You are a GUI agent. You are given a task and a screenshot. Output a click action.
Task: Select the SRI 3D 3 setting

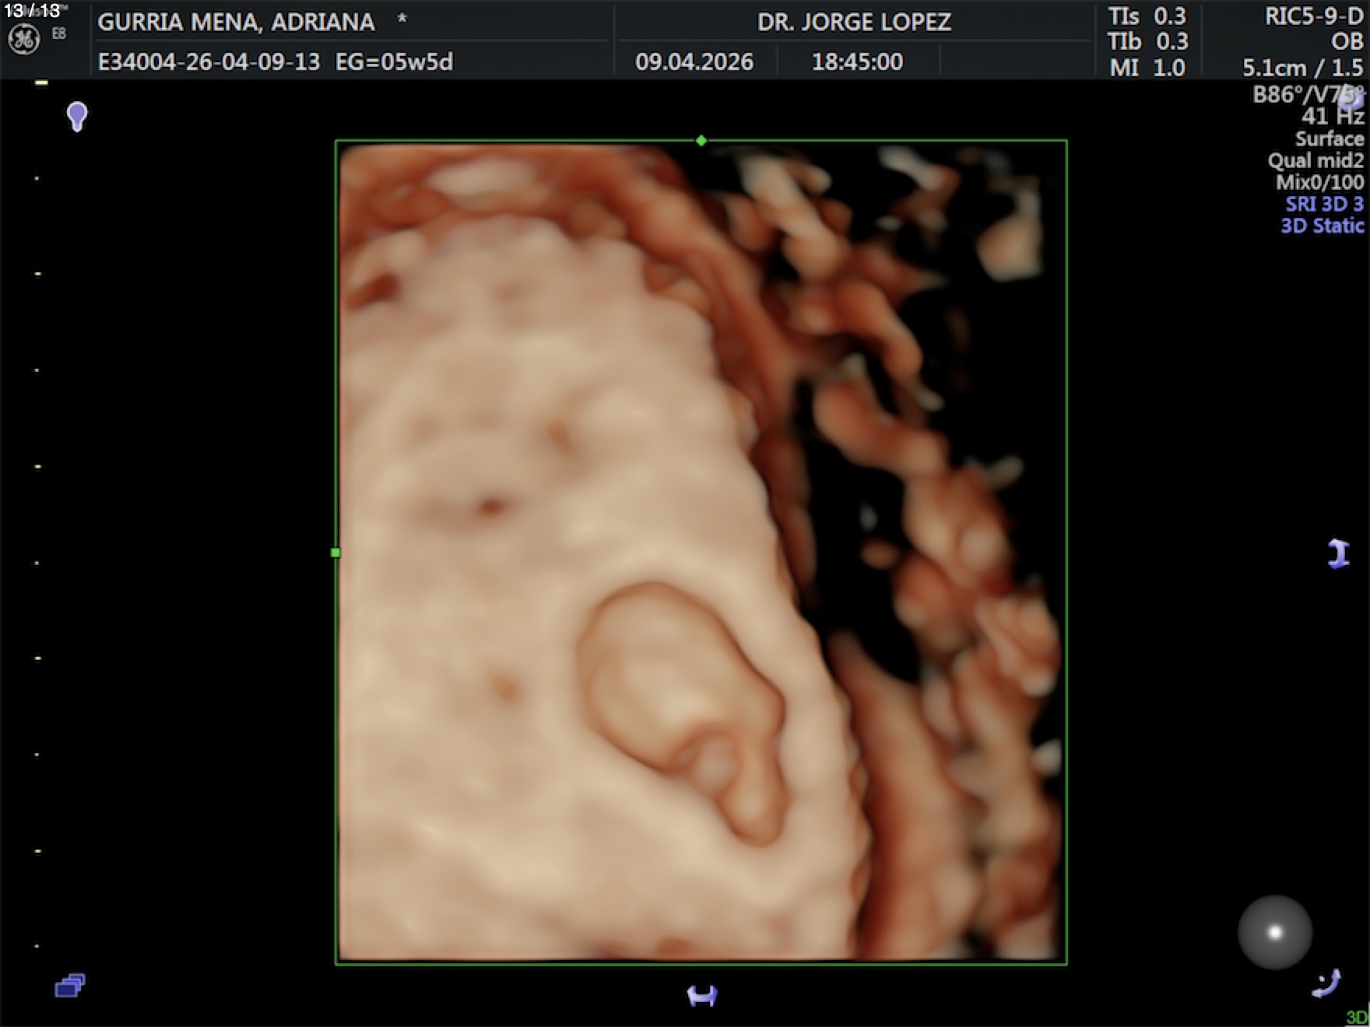pos(1324,205)
